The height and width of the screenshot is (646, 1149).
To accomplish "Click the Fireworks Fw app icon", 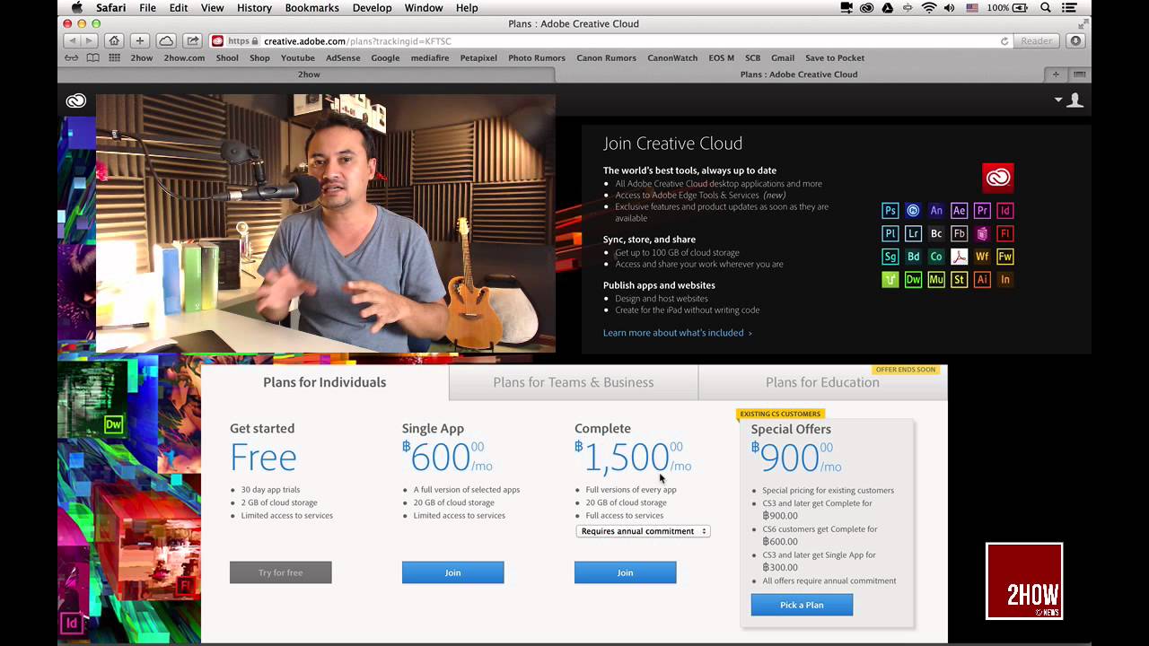I will tap(1005, 257).
